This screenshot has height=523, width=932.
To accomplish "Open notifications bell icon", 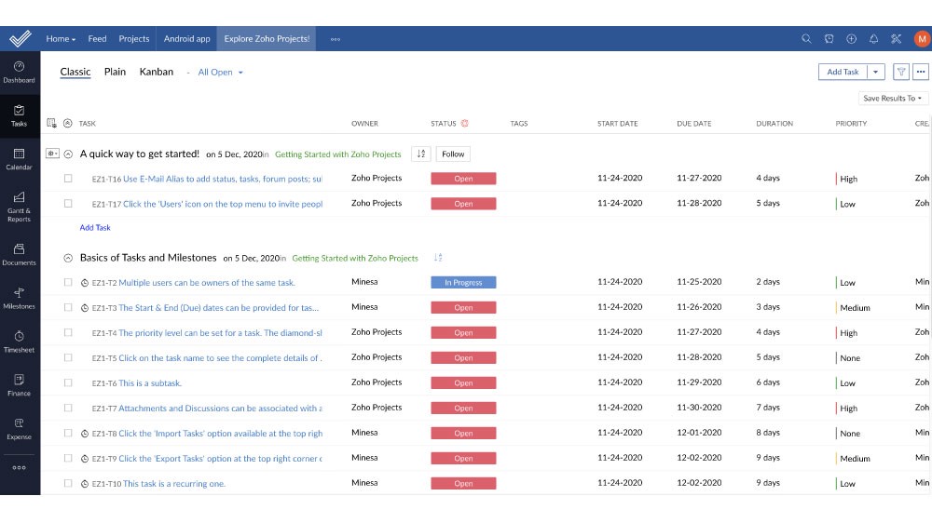I will tap(874, 38).
